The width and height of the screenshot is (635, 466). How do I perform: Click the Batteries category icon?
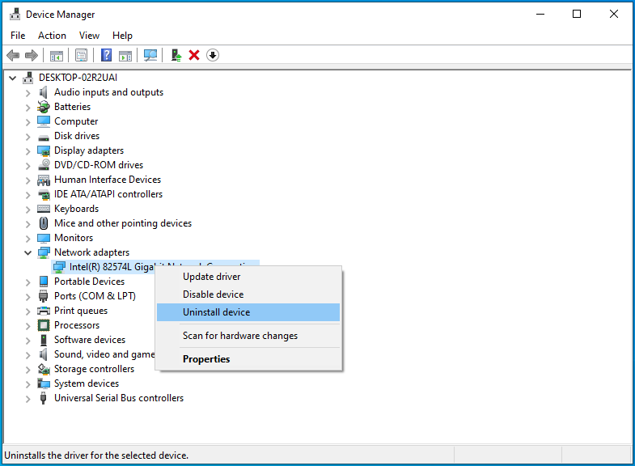point(44,107)
